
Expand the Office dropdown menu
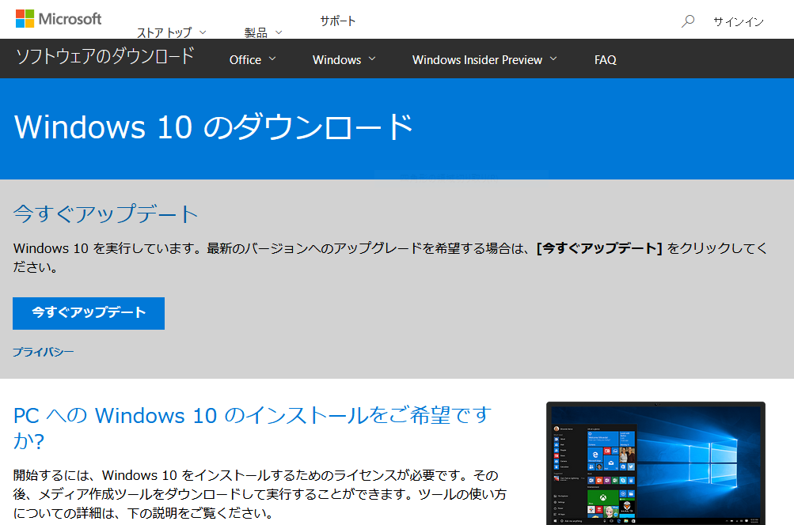tap(253, 59)
